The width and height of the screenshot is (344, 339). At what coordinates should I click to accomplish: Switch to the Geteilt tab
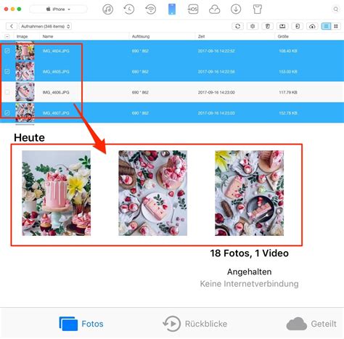point(311,324)
